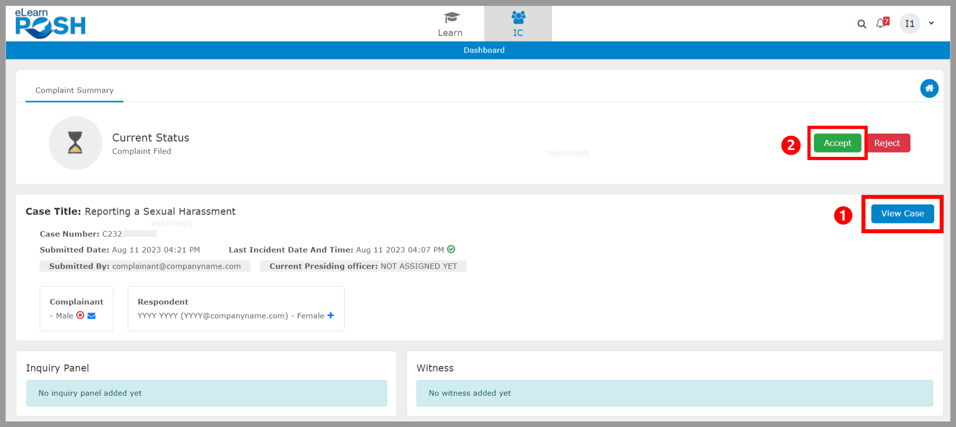Expand the user profile dropdown arrow
956x427 pixels.
[x=931, y=23]
